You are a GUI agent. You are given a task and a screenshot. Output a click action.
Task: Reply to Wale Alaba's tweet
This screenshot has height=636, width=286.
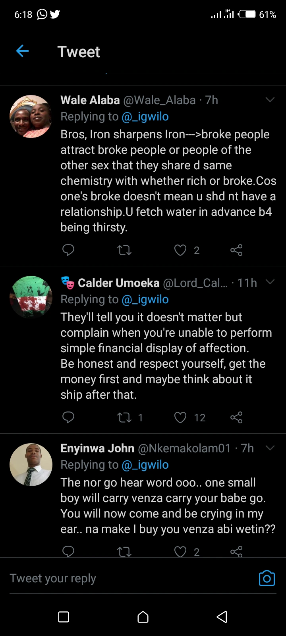point(68,250)
